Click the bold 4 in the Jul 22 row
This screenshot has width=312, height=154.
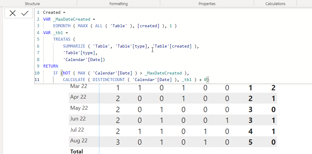tap(250, 131)
